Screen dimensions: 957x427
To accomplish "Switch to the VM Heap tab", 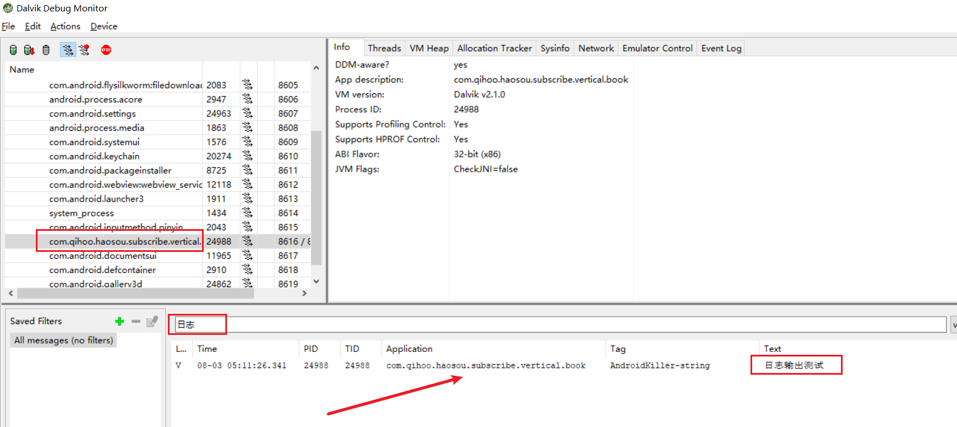I will tap(429, 48).
